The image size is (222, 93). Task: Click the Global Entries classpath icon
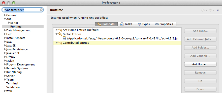click(60, 34)
